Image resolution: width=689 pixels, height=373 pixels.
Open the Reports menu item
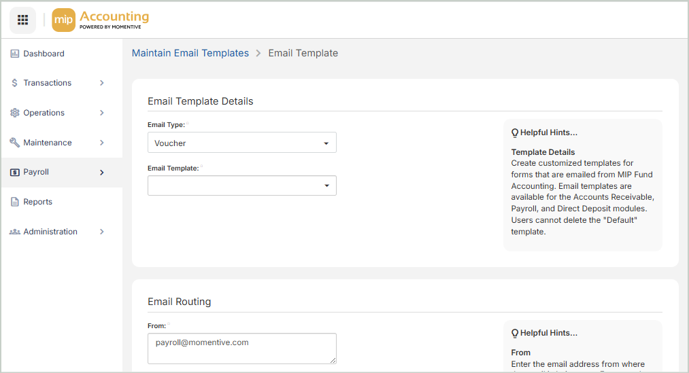pyautogui.click(x=38, y=202)
